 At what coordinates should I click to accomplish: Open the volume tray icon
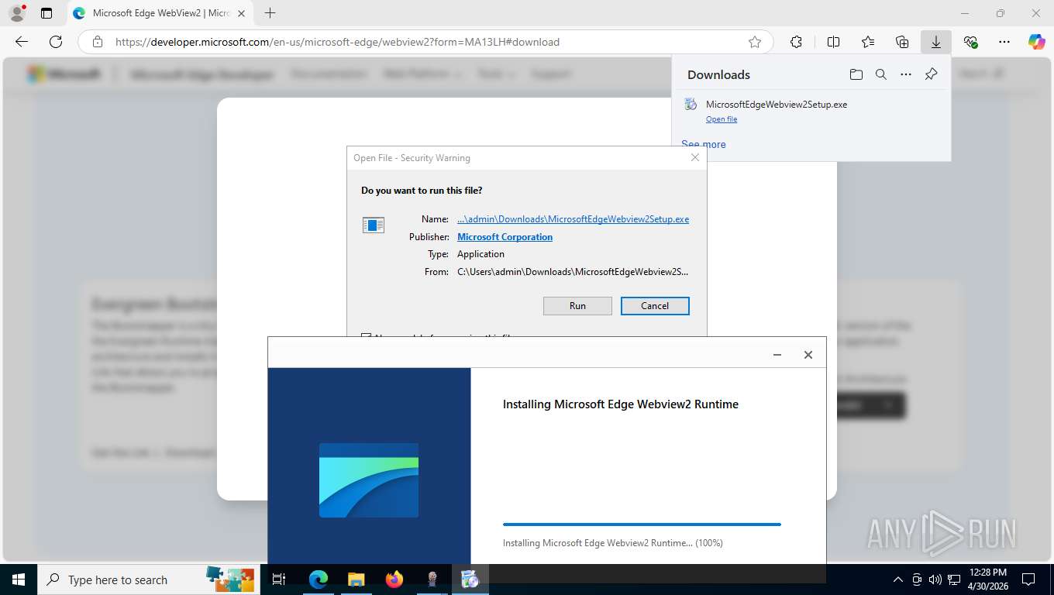click(935, 580)
